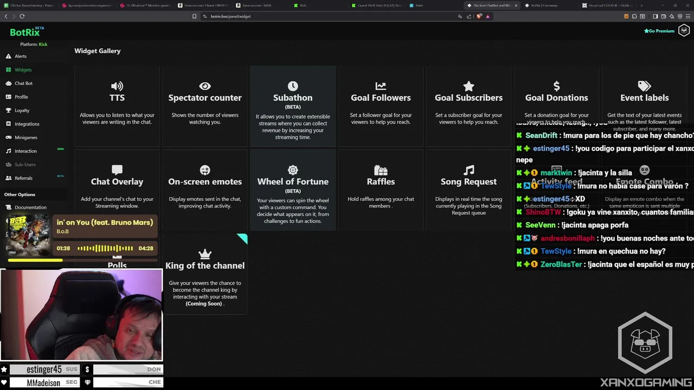Click the 'Platform: Kick' label
Viewport: 694px width, 390px height.
[x=34, y=44]
